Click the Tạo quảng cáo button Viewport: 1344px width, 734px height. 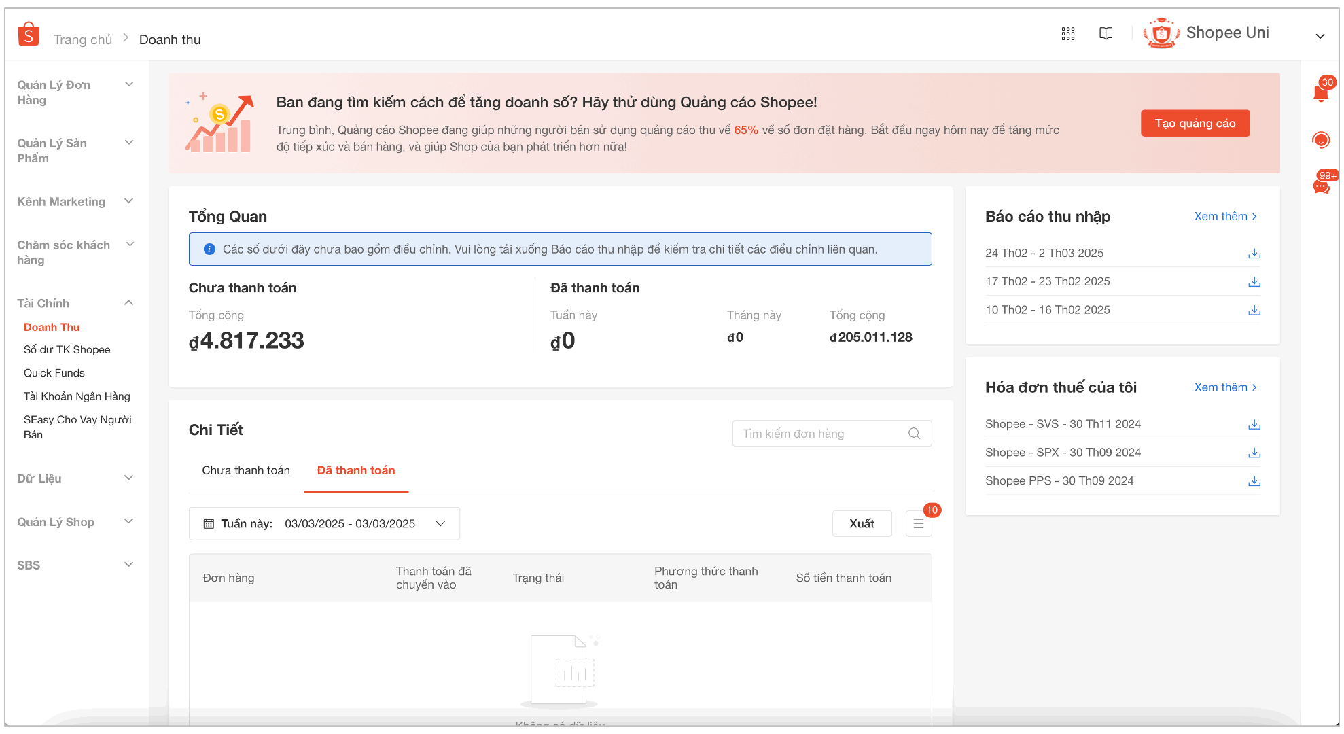click(1195, 123)
